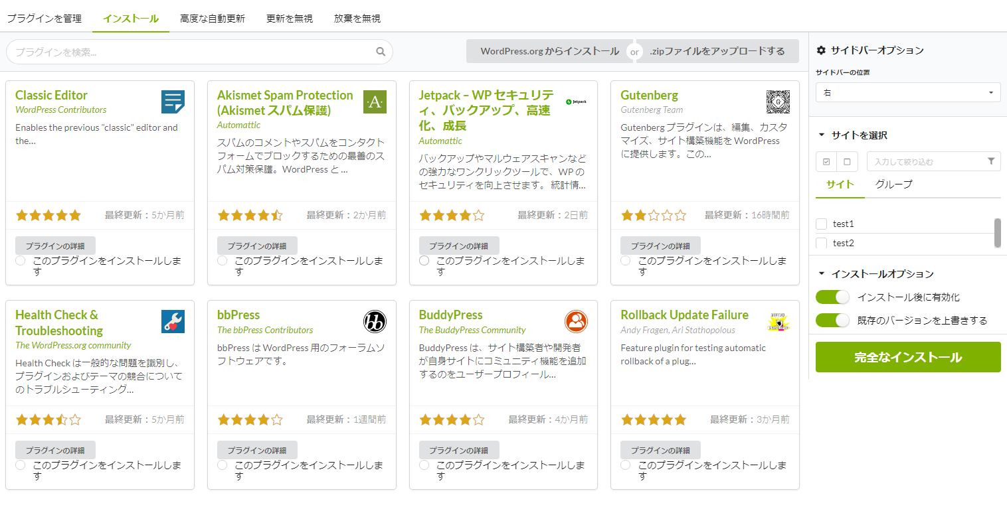Click the deselect all sites icon
The image size is (1007, 513).
pyautogui.click(x=847, y=161)
